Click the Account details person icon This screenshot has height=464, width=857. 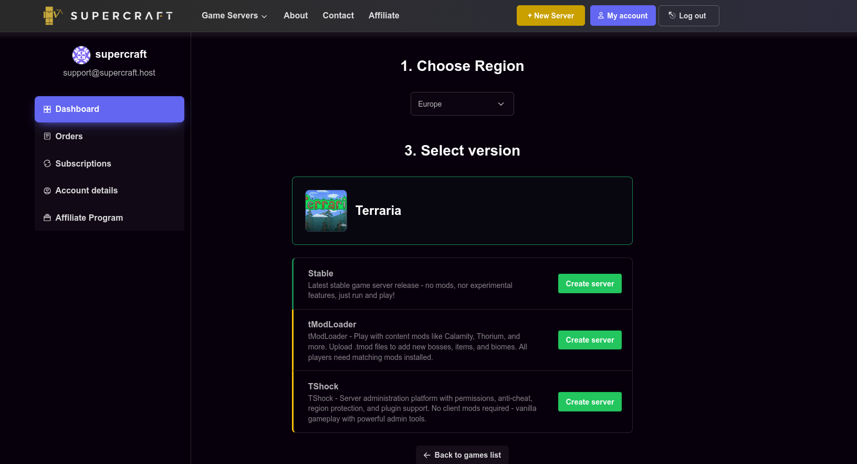(47, 191)
